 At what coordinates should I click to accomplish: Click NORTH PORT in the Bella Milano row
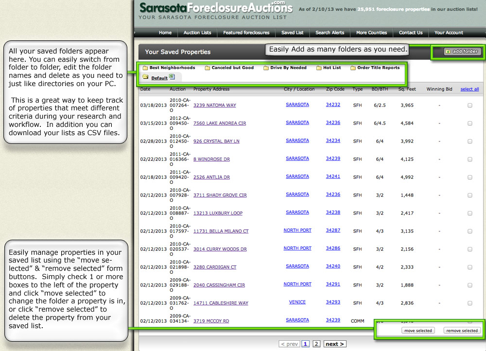297,230
